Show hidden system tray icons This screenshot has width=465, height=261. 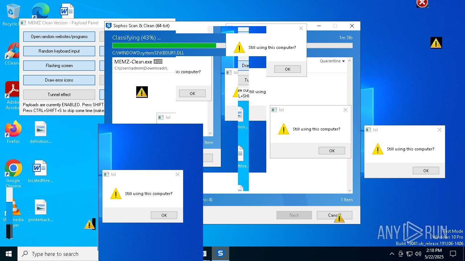[x=392, y=254]
